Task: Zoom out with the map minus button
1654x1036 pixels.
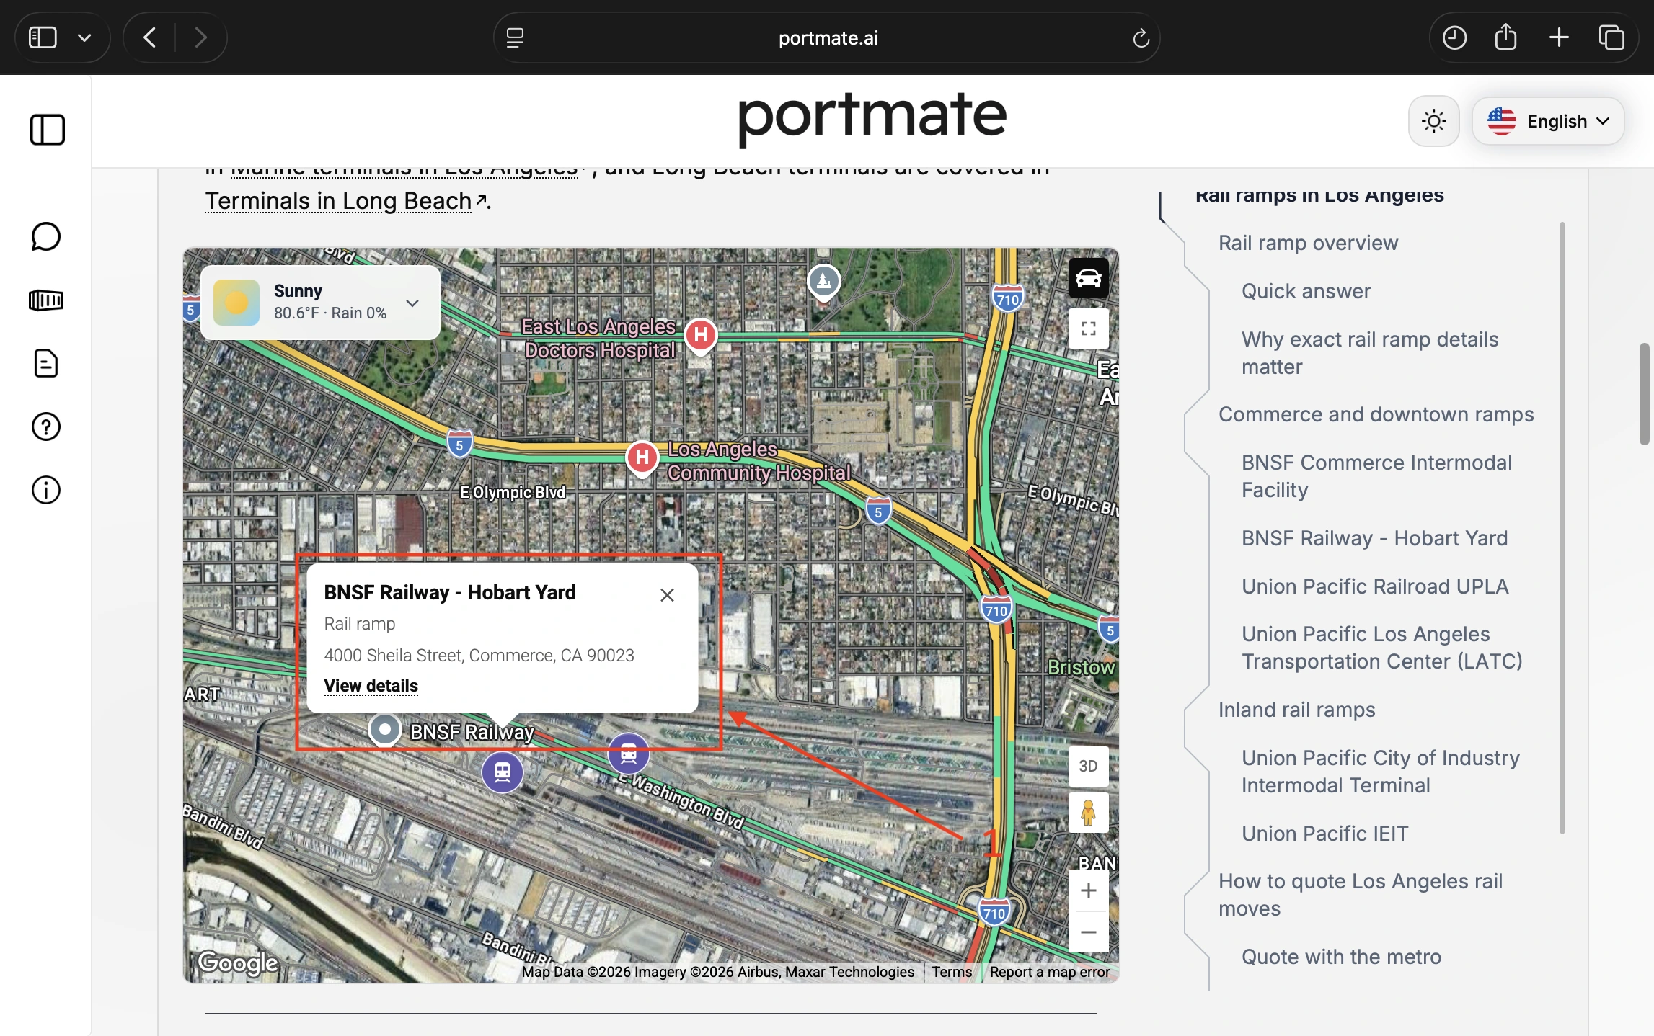Action: pos(1088,932)
